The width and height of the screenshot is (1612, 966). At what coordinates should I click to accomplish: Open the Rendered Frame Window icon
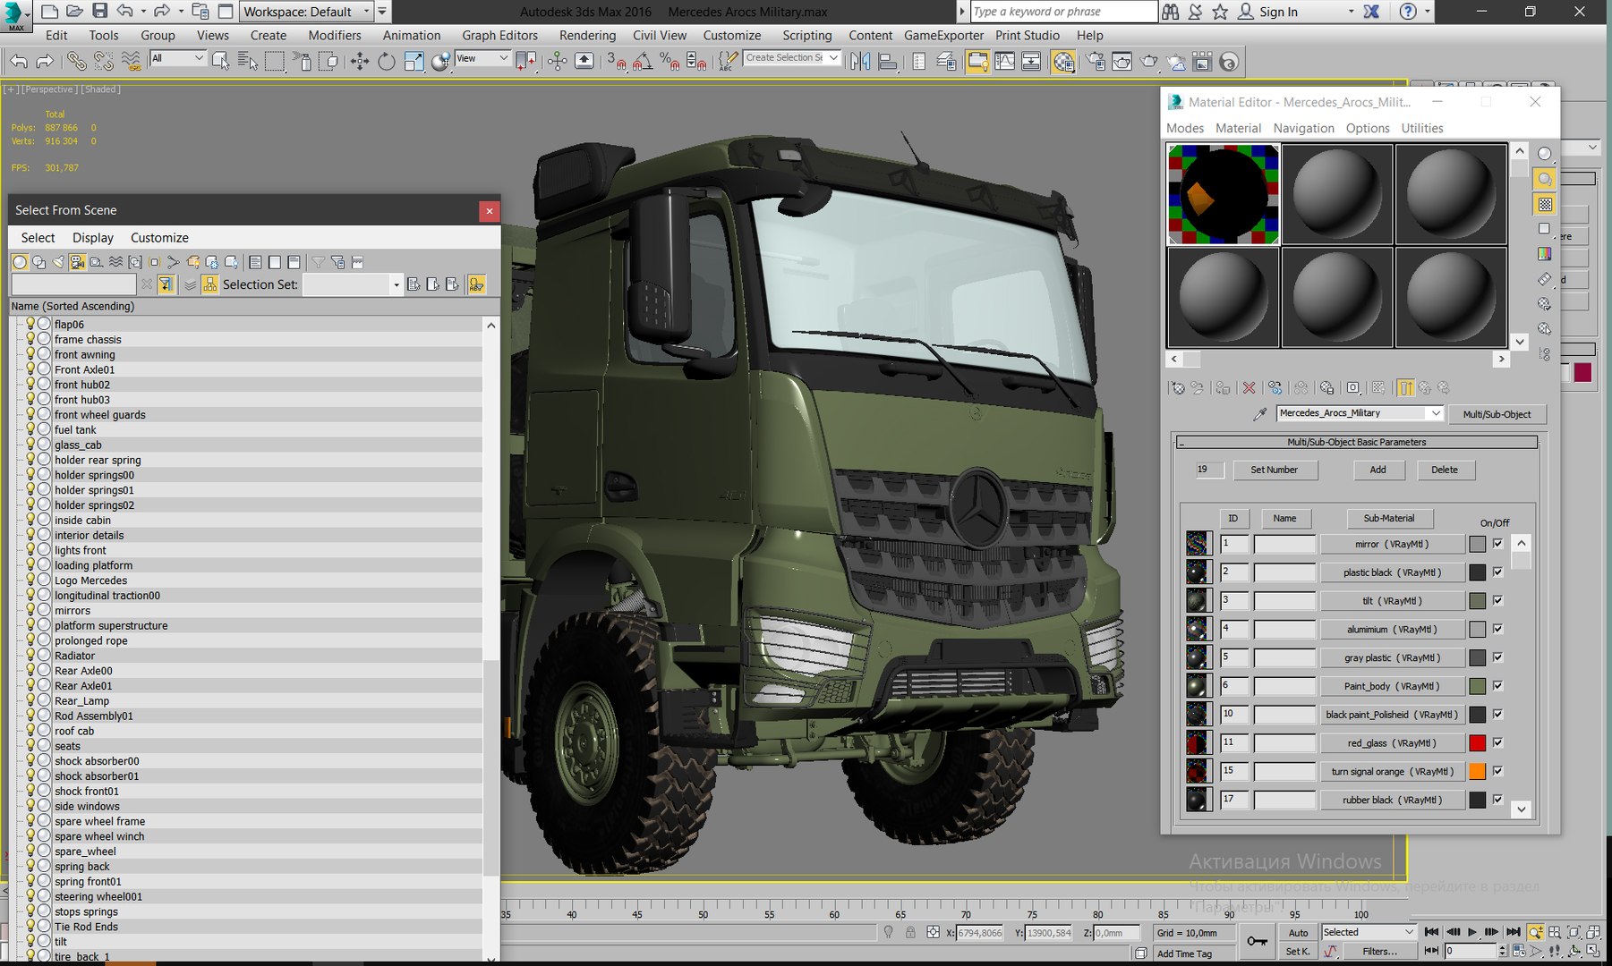click(x=1122, y=61)
